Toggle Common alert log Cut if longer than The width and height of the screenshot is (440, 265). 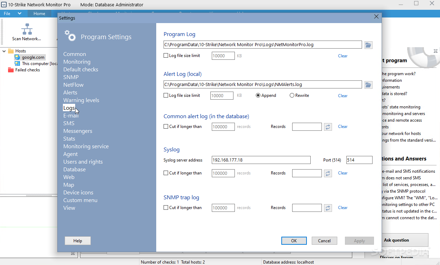coord(166,127)
